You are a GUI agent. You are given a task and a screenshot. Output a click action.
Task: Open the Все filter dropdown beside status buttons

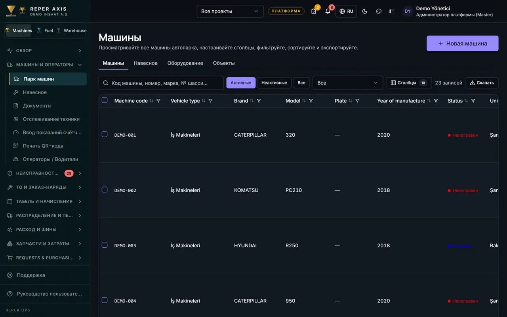click(x=348, y=83)
